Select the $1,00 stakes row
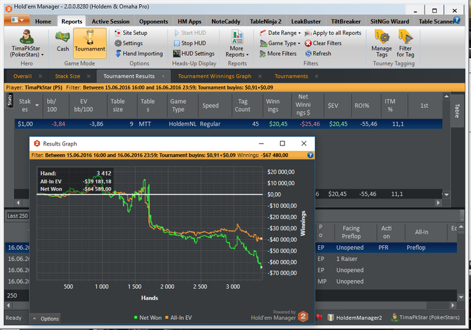Image resolution: width=471 pixels, height=330 pixels. coord(228,124)
